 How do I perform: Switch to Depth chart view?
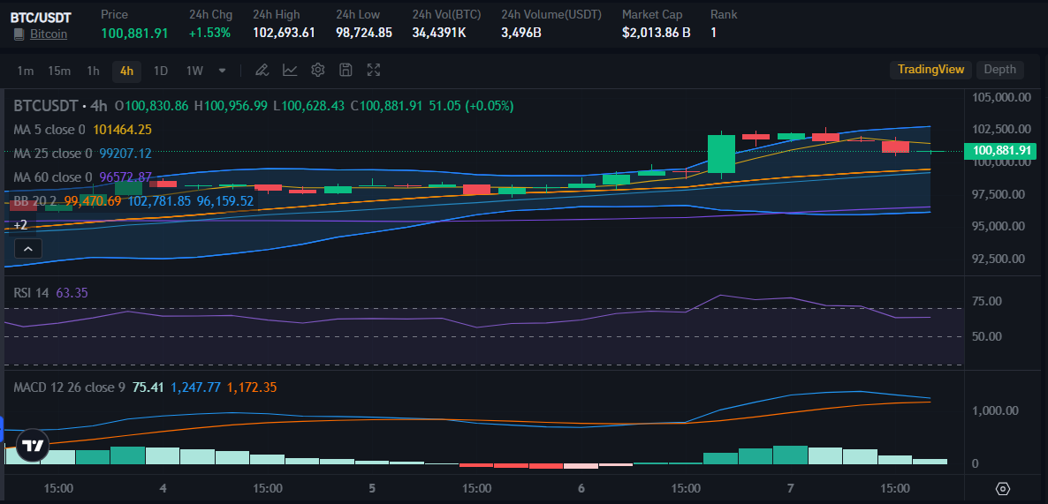(1000, 70)
